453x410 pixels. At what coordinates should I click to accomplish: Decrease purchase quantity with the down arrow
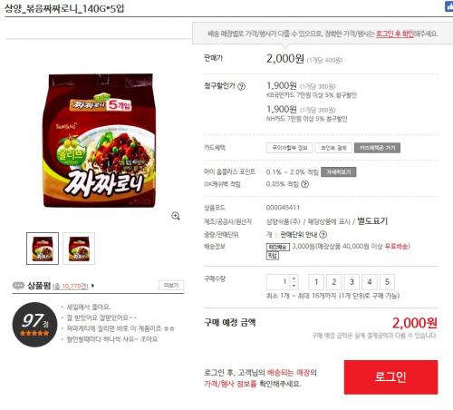tap(294, 286)
